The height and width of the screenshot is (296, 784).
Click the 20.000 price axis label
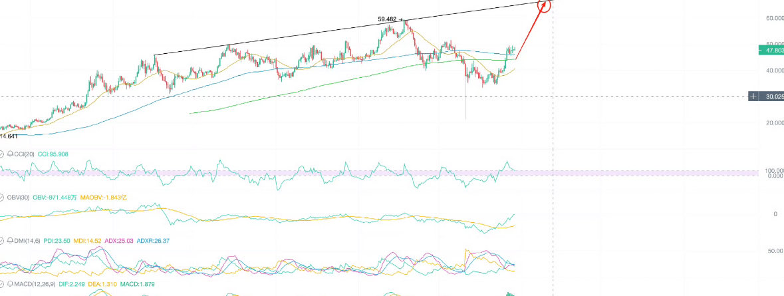(x=775, y=122)
